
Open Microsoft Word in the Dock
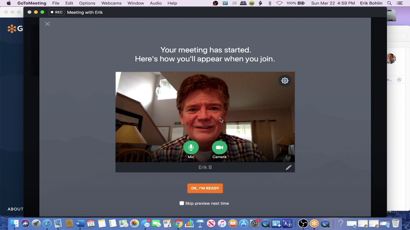[80, 224]
